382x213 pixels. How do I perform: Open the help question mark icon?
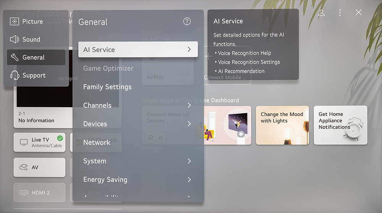(187, 21)
